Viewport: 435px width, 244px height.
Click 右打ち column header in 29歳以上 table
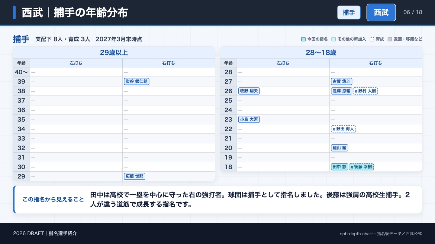tap(169, 63)
